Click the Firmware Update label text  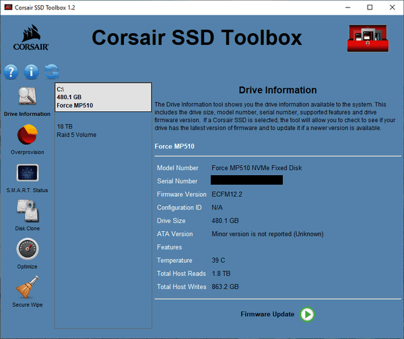(267, 314)
